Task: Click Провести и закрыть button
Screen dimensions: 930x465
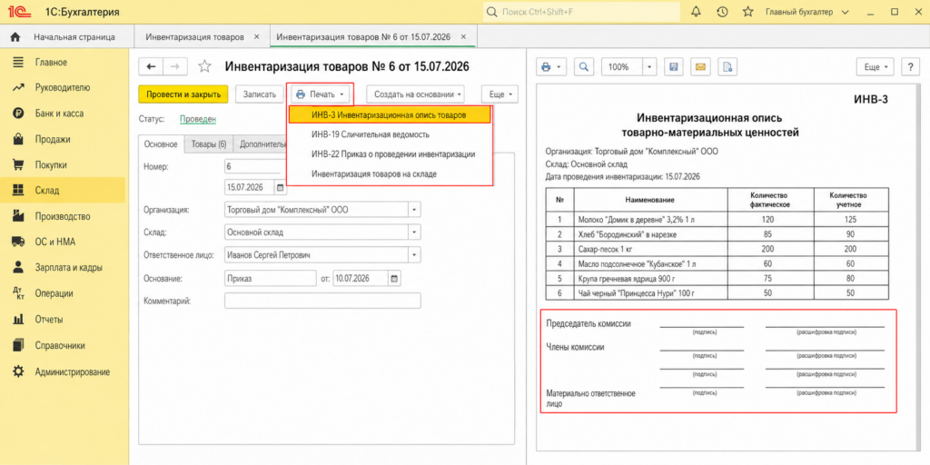Action: pos(183,94)
